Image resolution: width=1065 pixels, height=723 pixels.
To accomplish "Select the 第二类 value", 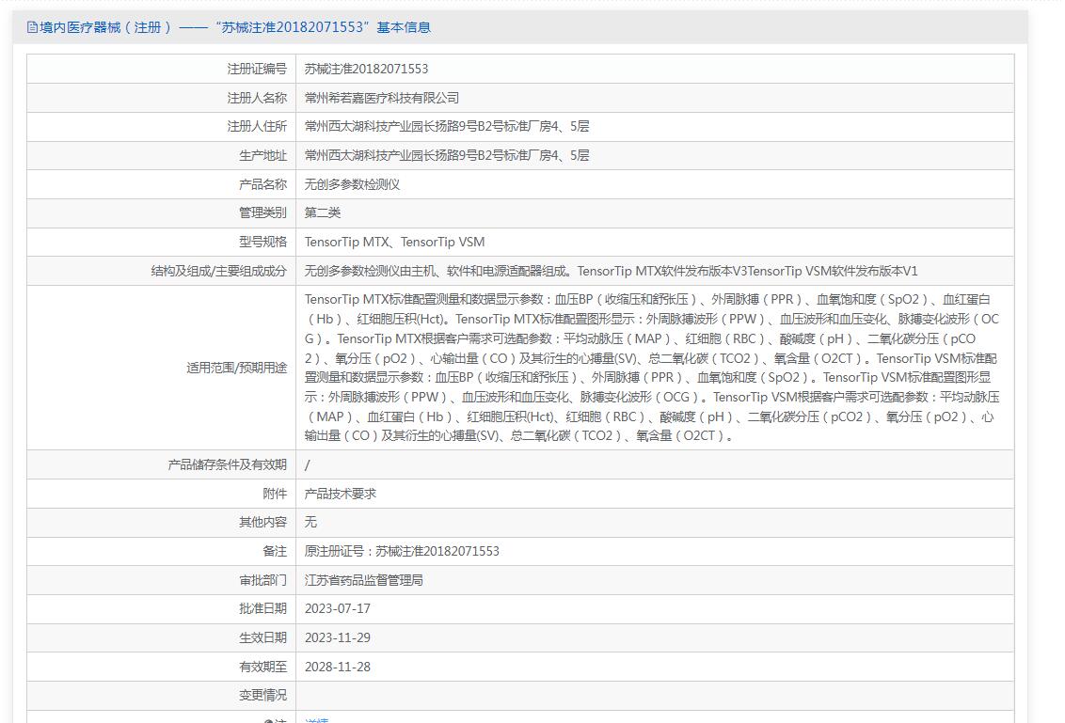I will (323, 212).
